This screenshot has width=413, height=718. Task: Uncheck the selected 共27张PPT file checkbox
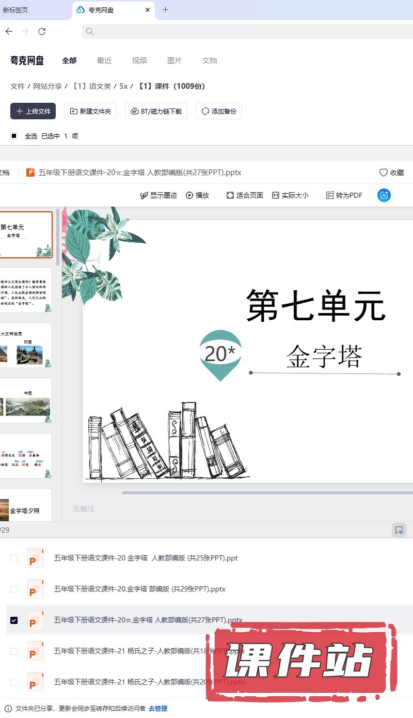tap(14, 620)
